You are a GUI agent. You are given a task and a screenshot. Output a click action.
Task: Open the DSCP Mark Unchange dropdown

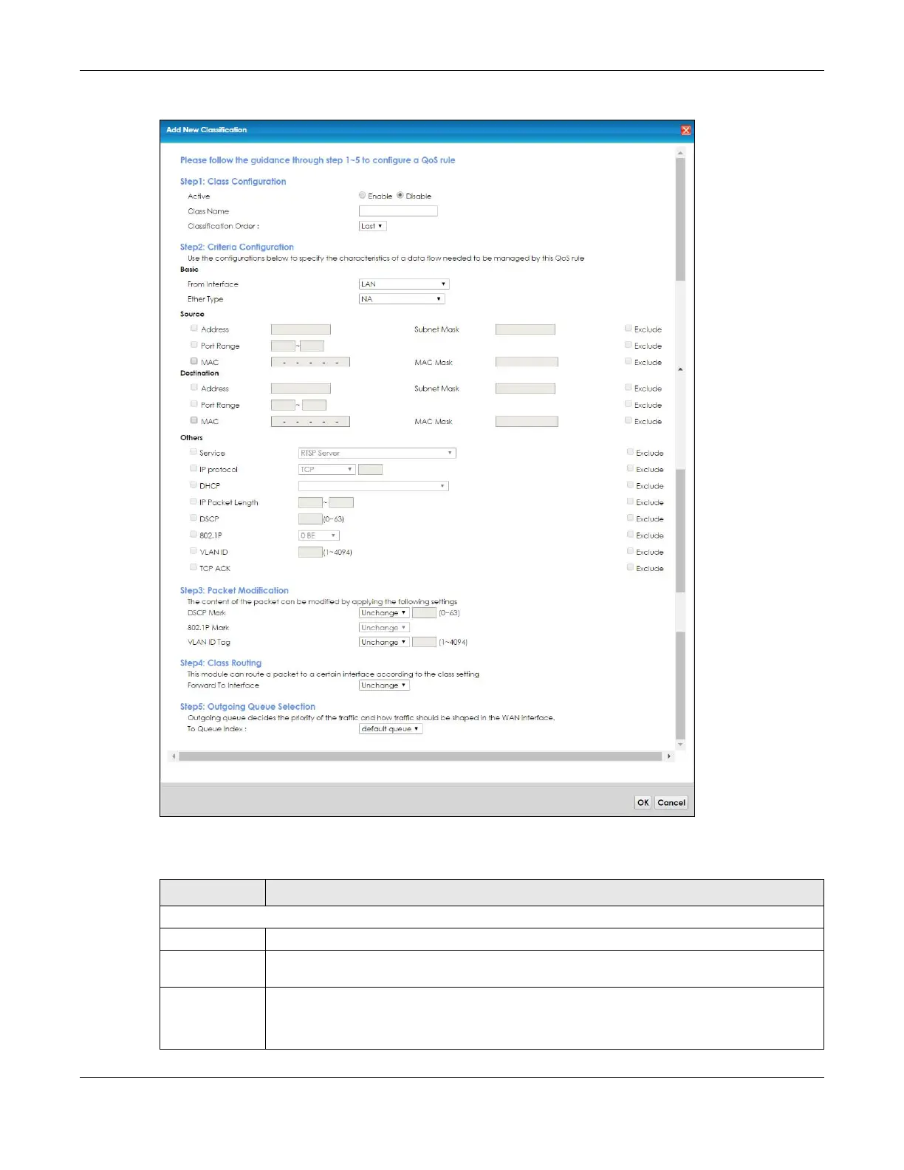tap(384, 612)
